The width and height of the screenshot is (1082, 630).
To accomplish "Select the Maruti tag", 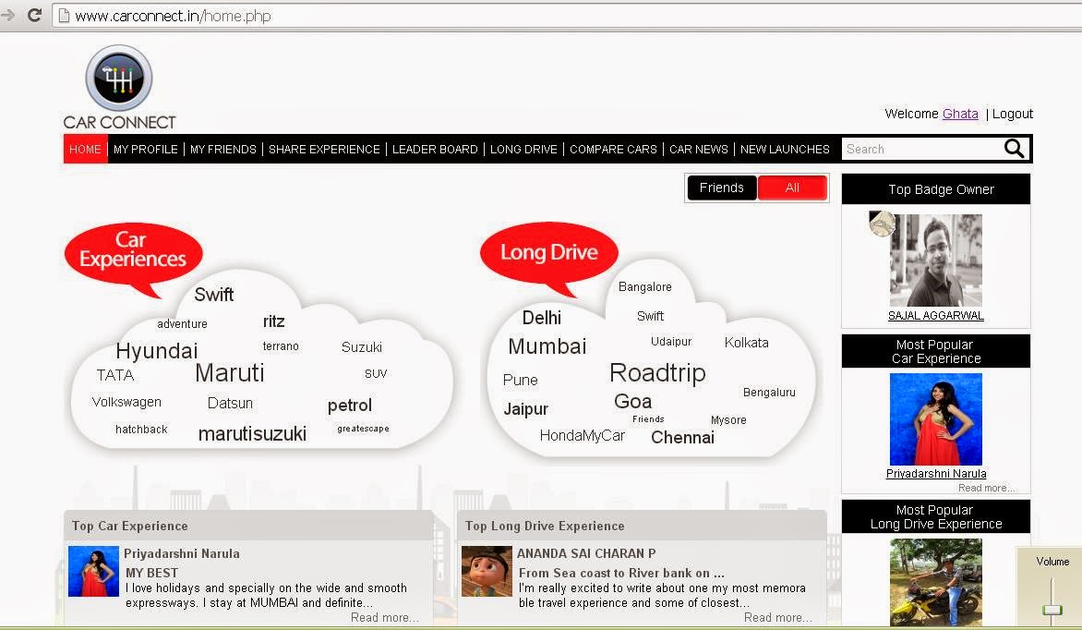I will coord(230,373).
